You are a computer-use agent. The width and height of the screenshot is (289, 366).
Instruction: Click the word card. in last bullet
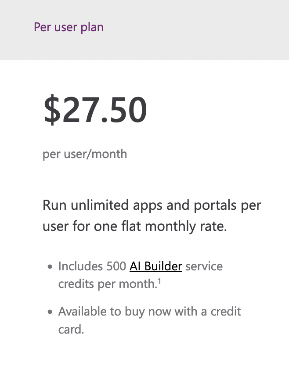click(x=71, y=329)
